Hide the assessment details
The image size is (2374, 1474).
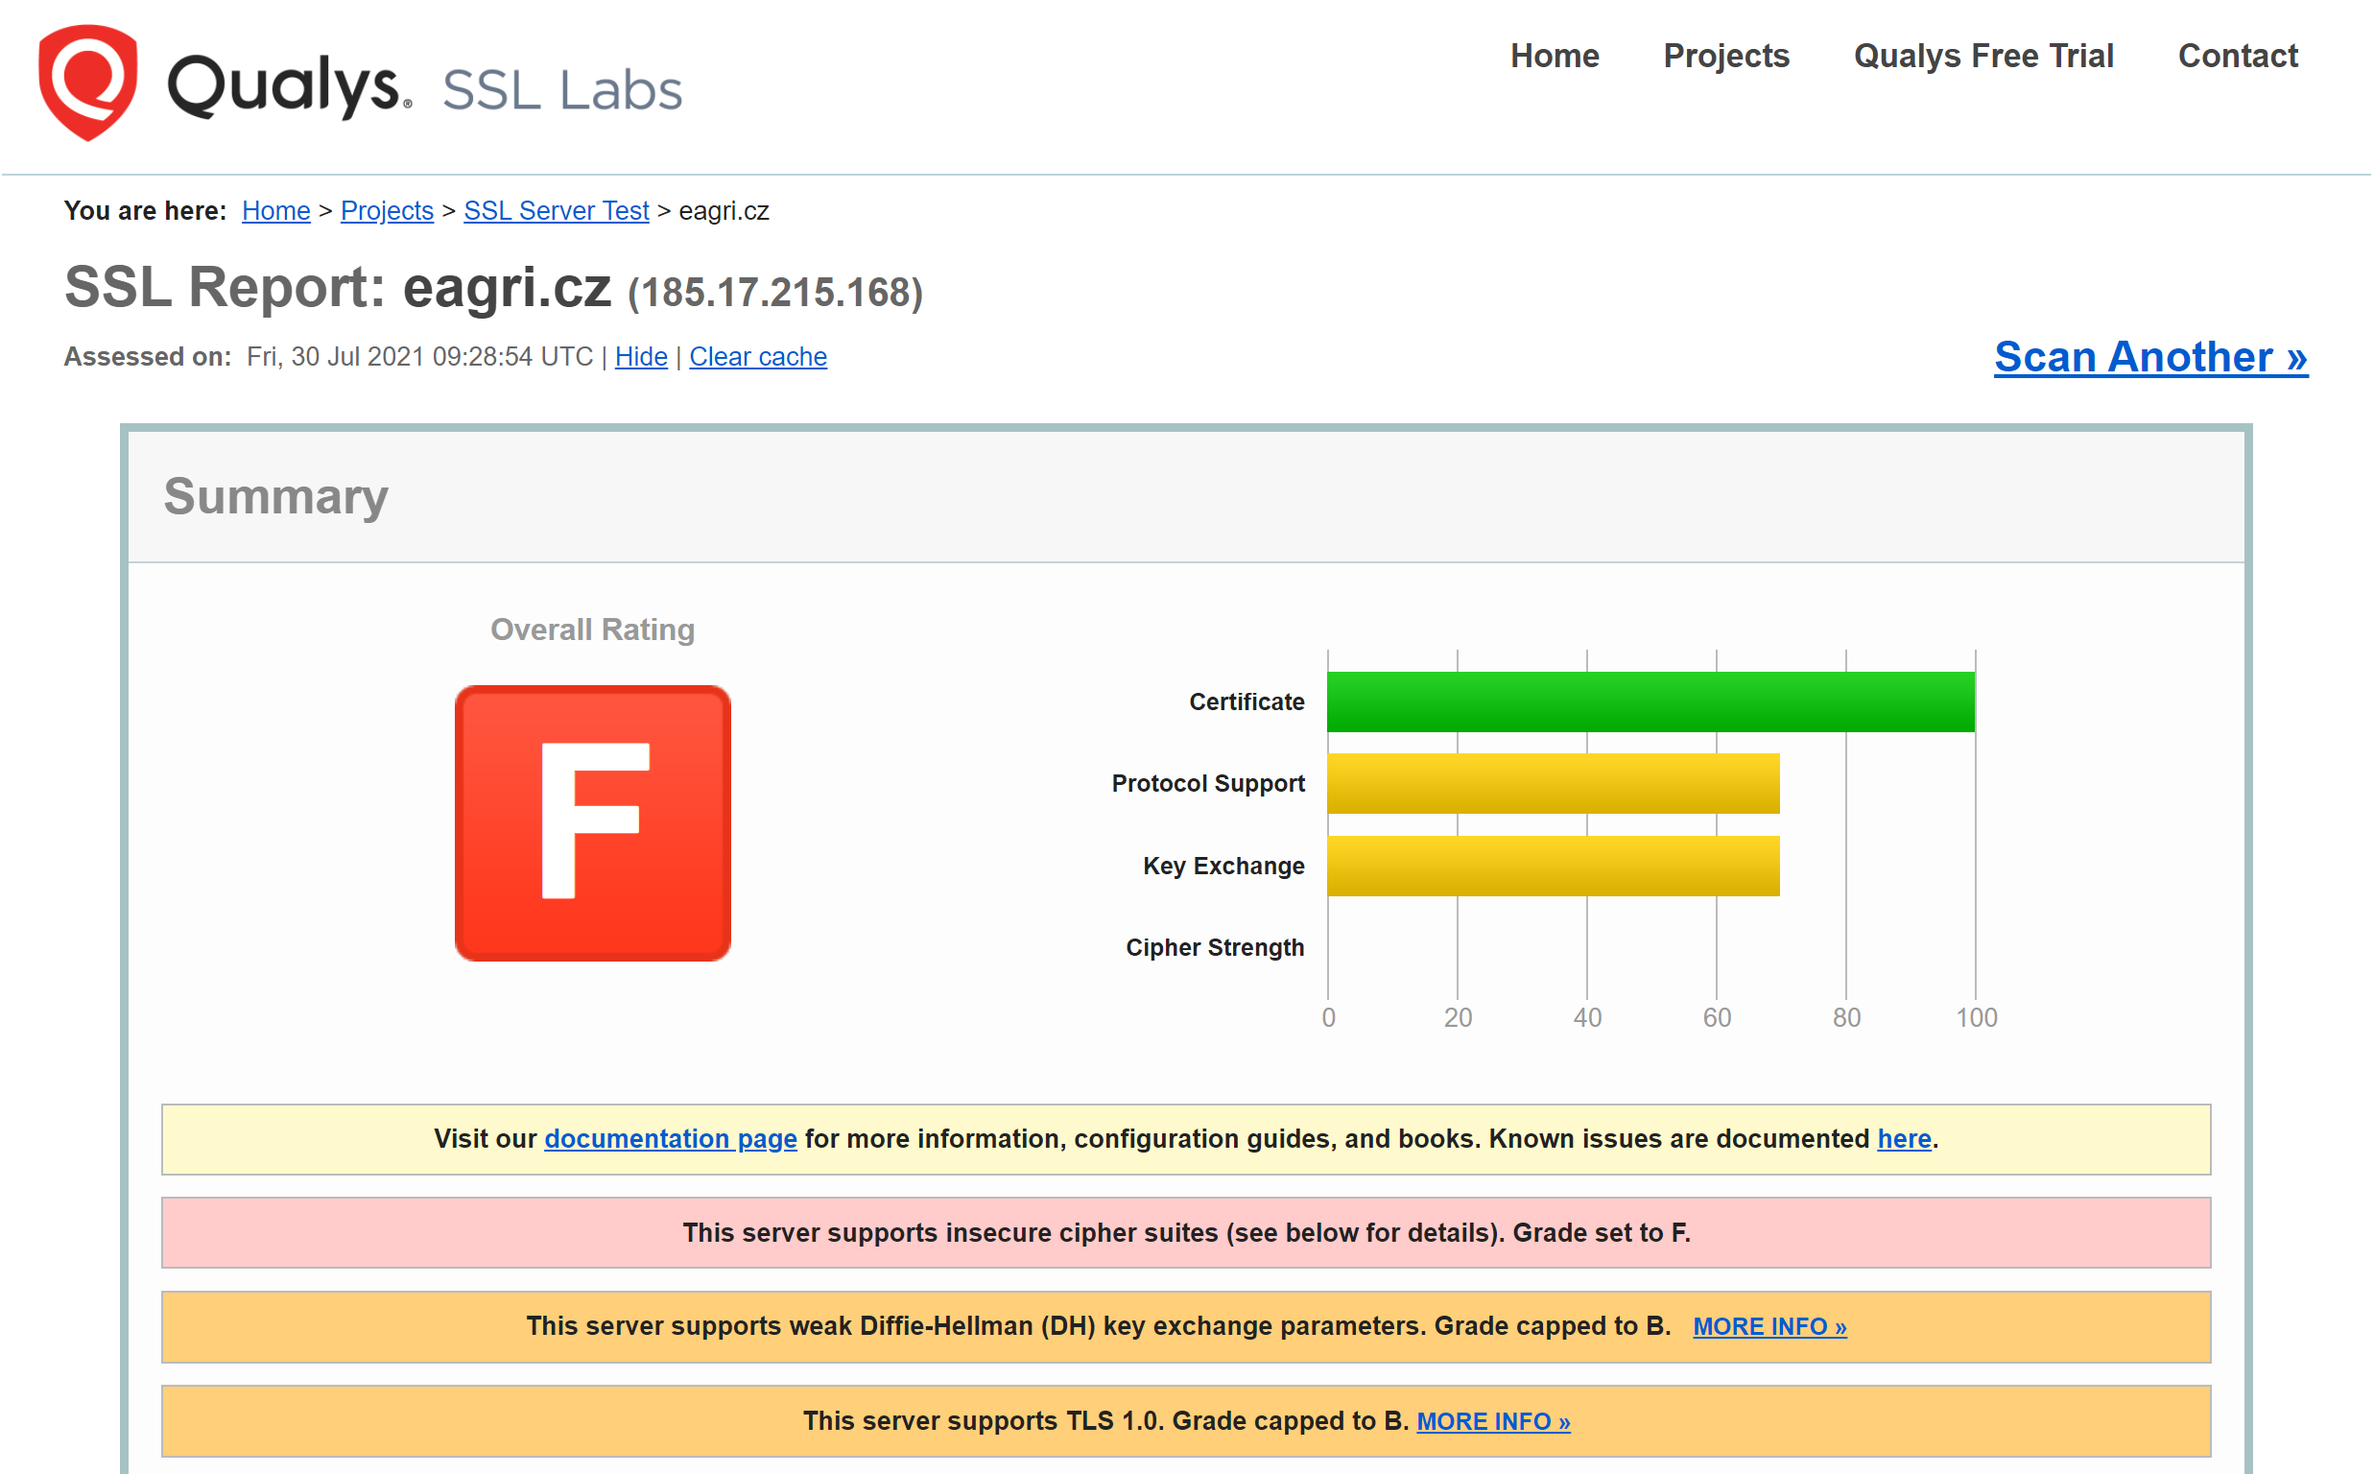click(x=640, y=357)
